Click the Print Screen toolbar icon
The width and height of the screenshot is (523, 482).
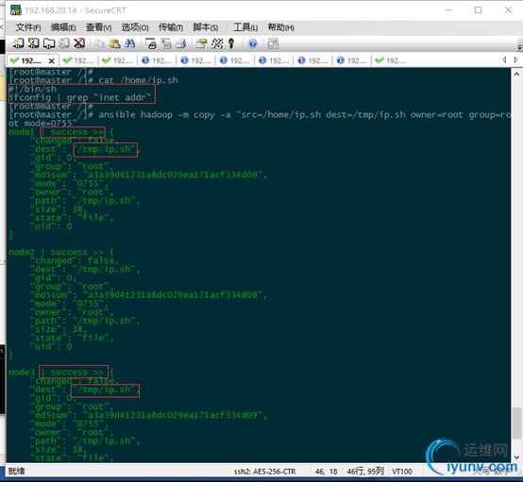[151, 43]
